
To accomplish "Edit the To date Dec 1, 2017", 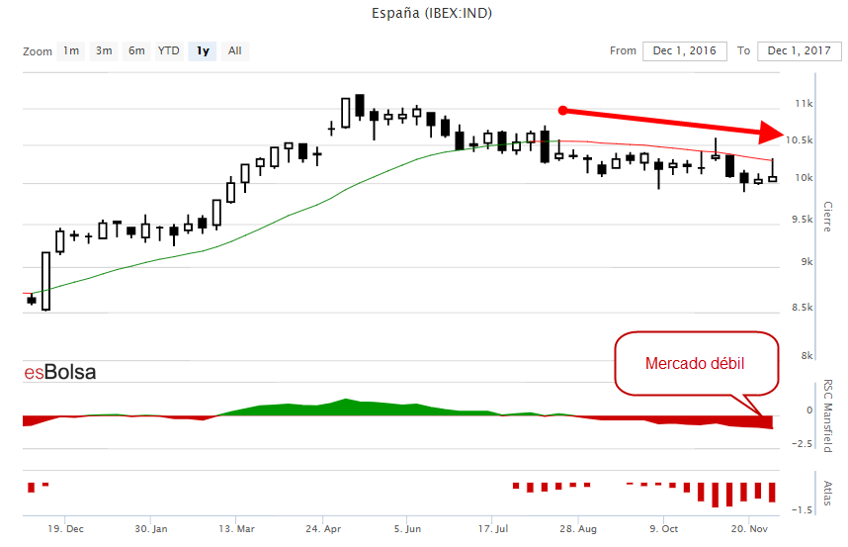I will coord(800,50).
